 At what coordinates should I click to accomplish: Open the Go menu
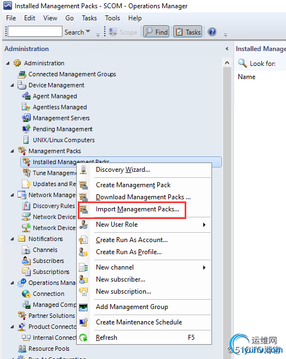click(x=70, y=18)
